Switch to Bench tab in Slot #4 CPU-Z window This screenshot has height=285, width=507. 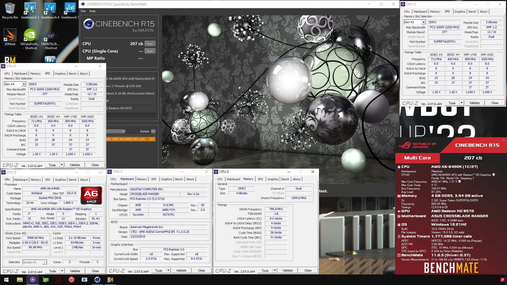click(x=72, y=74)
